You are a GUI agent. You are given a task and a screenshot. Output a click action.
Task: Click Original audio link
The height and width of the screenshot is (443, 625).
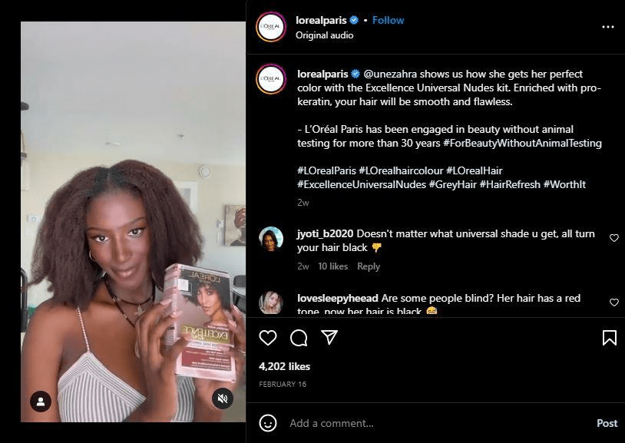pos(326,35)
